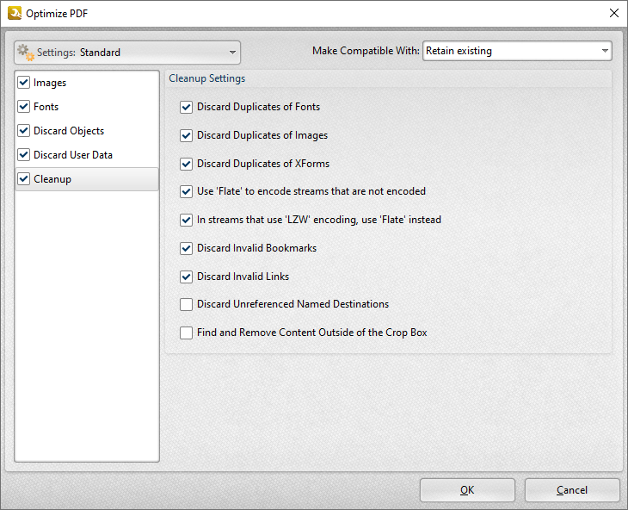Uncheck Discard Duplicates of XForms
Viewport: 628px width, 510px height.
(x=186, y=164)
